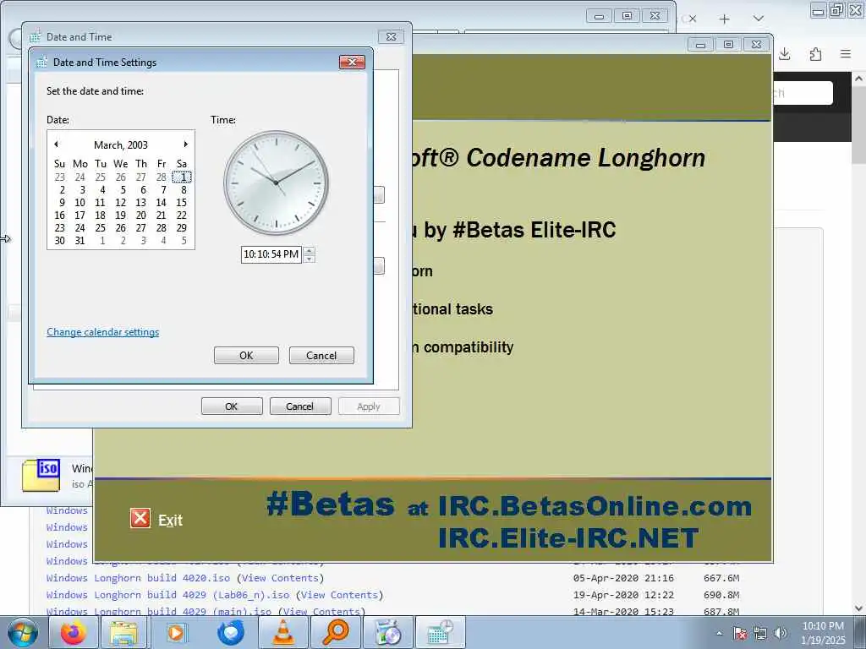Open the browser Downloads icon
This screenshot has height=649, width=866.
pos(785,54)
